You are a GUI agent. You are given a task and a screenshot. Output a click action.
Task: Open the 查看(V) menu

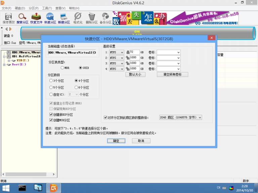(x=60, y=8)
